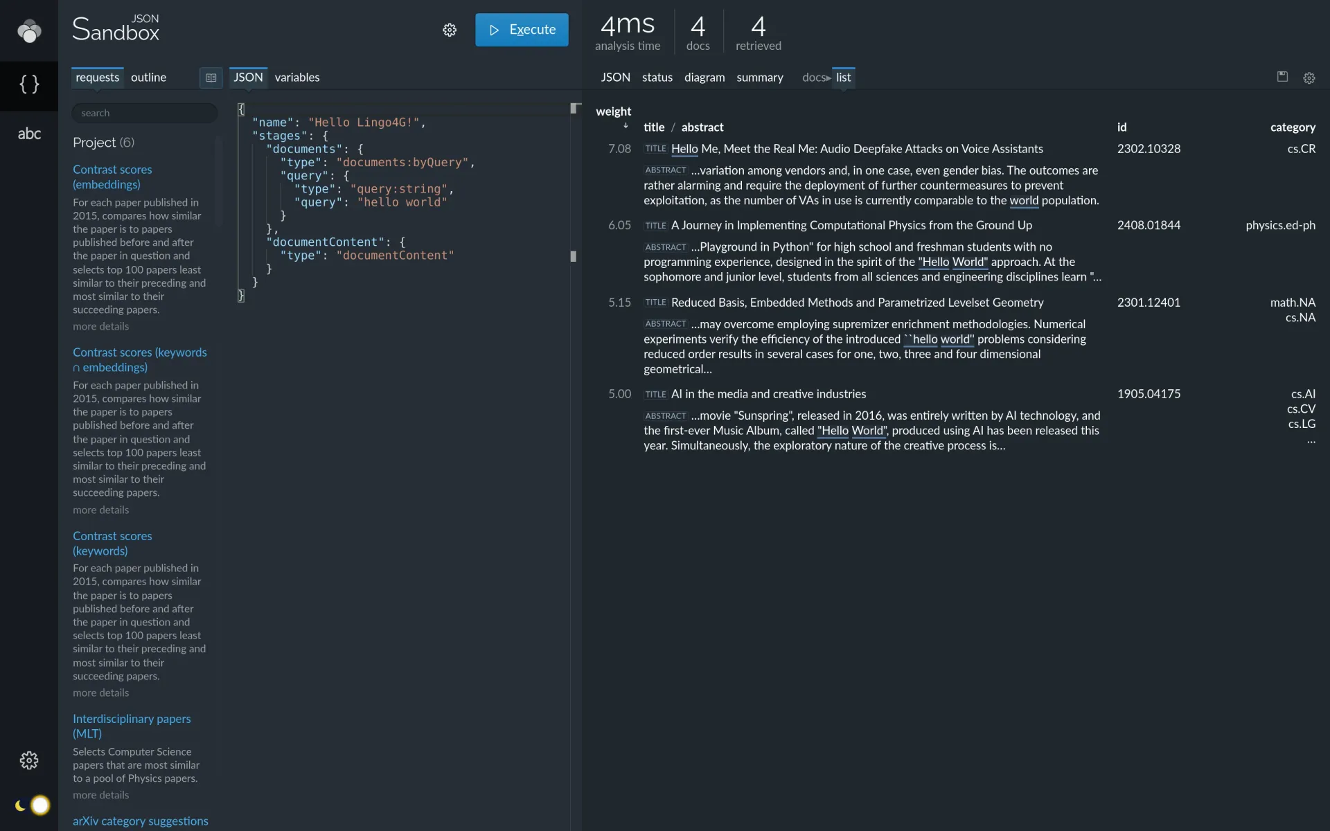Click the sort arrow under weight
This screenshot has width=1330, height=831.
pyautogui.click(x=626, y=125)
